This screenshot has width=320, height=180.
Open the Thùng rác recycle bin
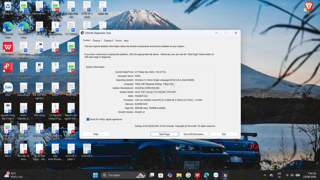pos(8,8)
